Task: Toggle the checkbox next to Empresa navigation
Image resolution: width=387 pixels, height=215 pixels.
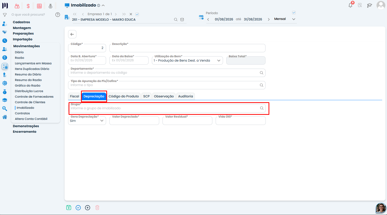Action: [137, 14]
